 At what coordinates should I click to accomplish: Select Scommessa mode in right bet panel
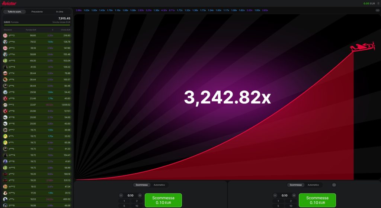296,185
